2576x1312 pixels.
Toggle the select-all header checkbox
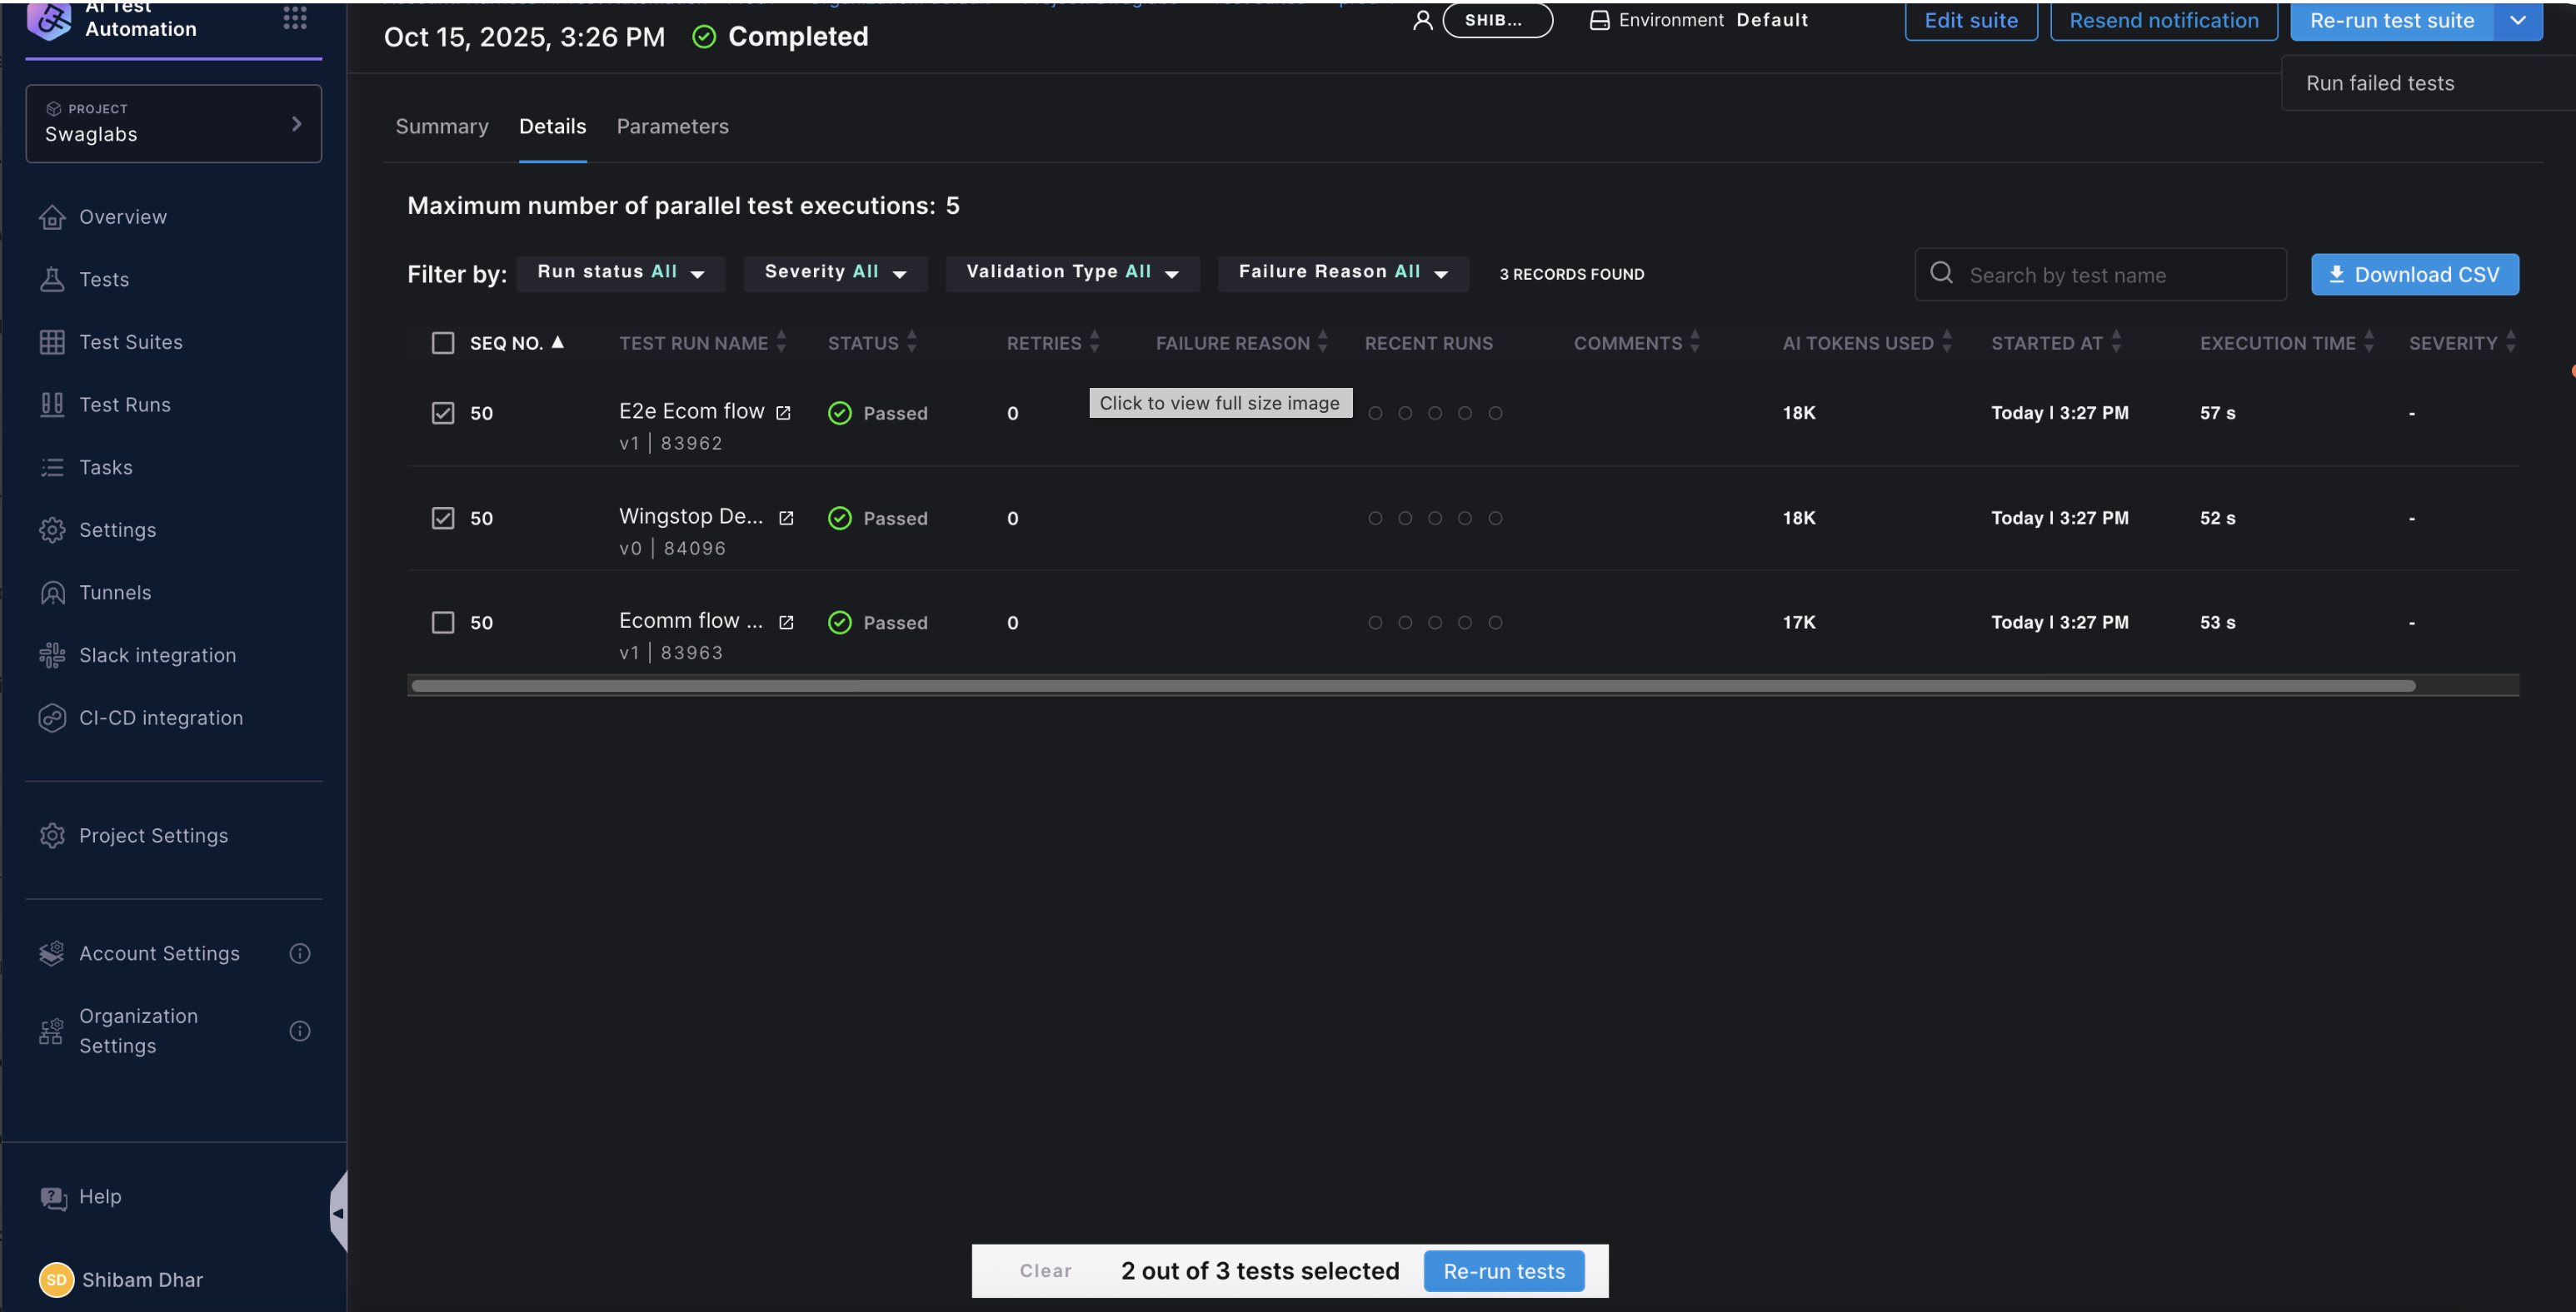(x=442, y=343)
